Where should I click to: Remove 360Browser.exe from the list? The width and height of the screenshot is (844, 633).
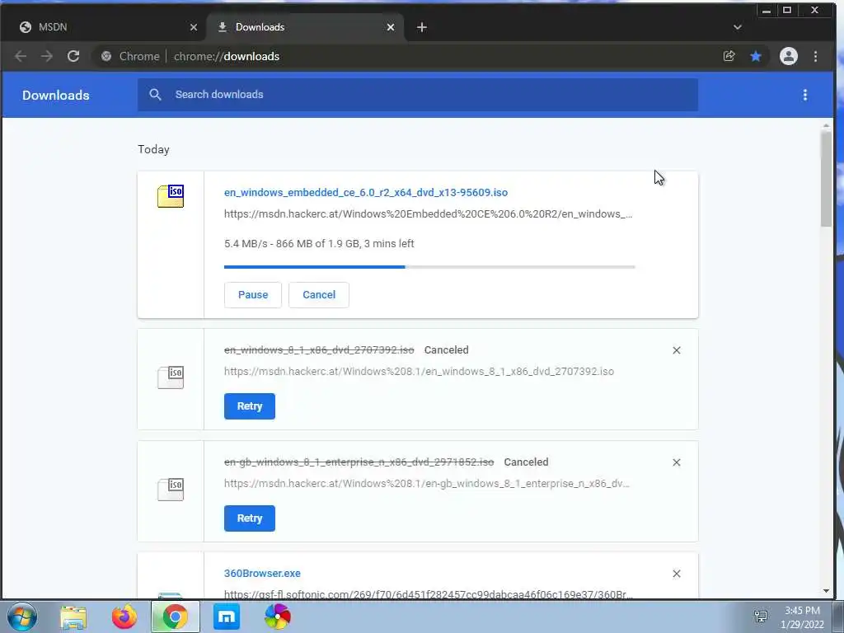pos(677,574)
